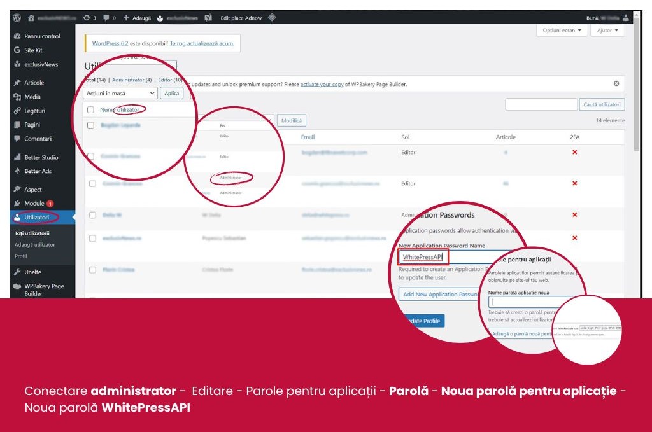Open Module via its plug icon
The height and width of the screenshot is (432, 652).
17,203
